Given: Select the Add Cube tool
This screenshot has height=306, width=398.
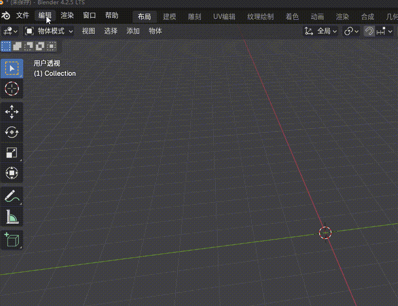Looking at the screenshot, I should [x=11, y=240].
